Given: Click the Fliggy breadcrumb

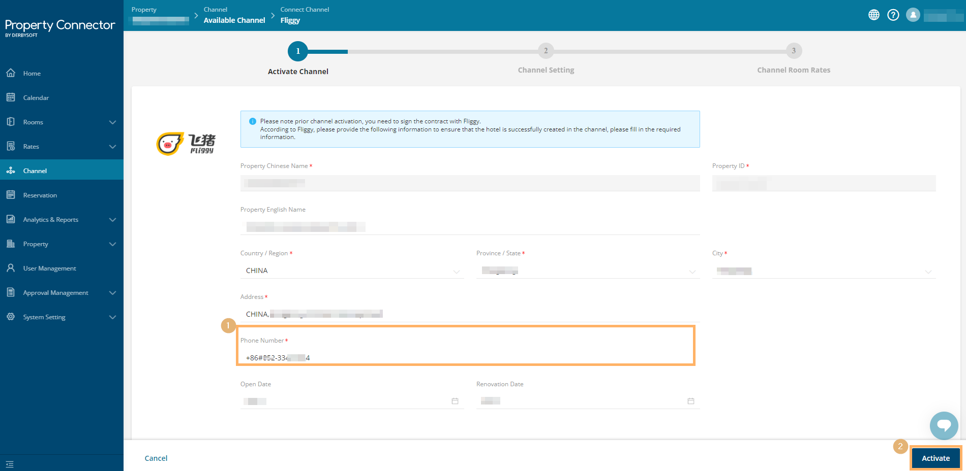Looking at the screenshot, I should 290,20.
